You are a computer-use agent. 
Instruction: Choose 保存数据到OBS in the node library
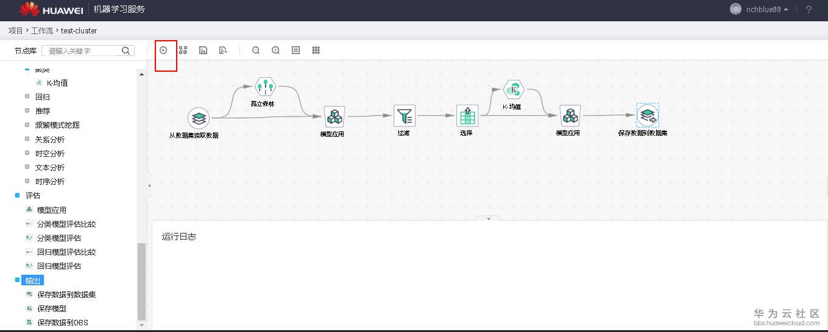[63, 322]
